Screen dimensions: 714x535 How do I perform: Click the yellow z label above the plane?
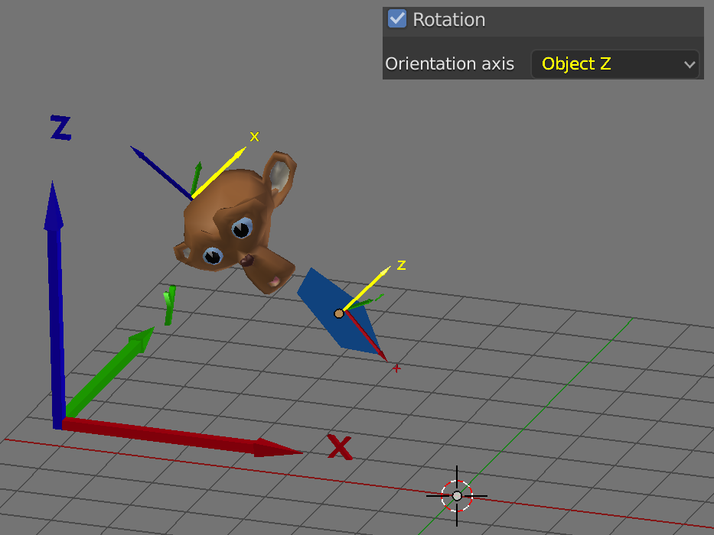(x=401, y=265)
